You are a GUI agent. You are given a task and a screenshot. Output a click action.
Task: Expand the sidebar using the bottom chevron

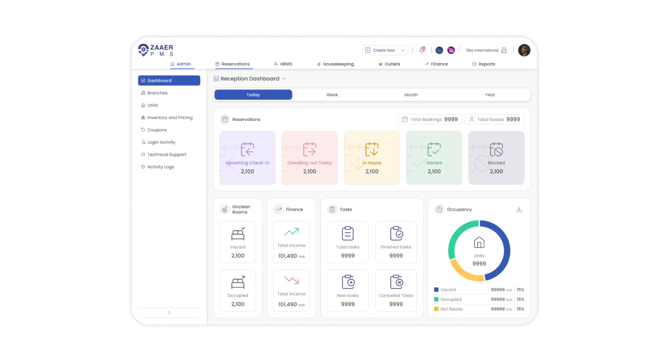169,313
